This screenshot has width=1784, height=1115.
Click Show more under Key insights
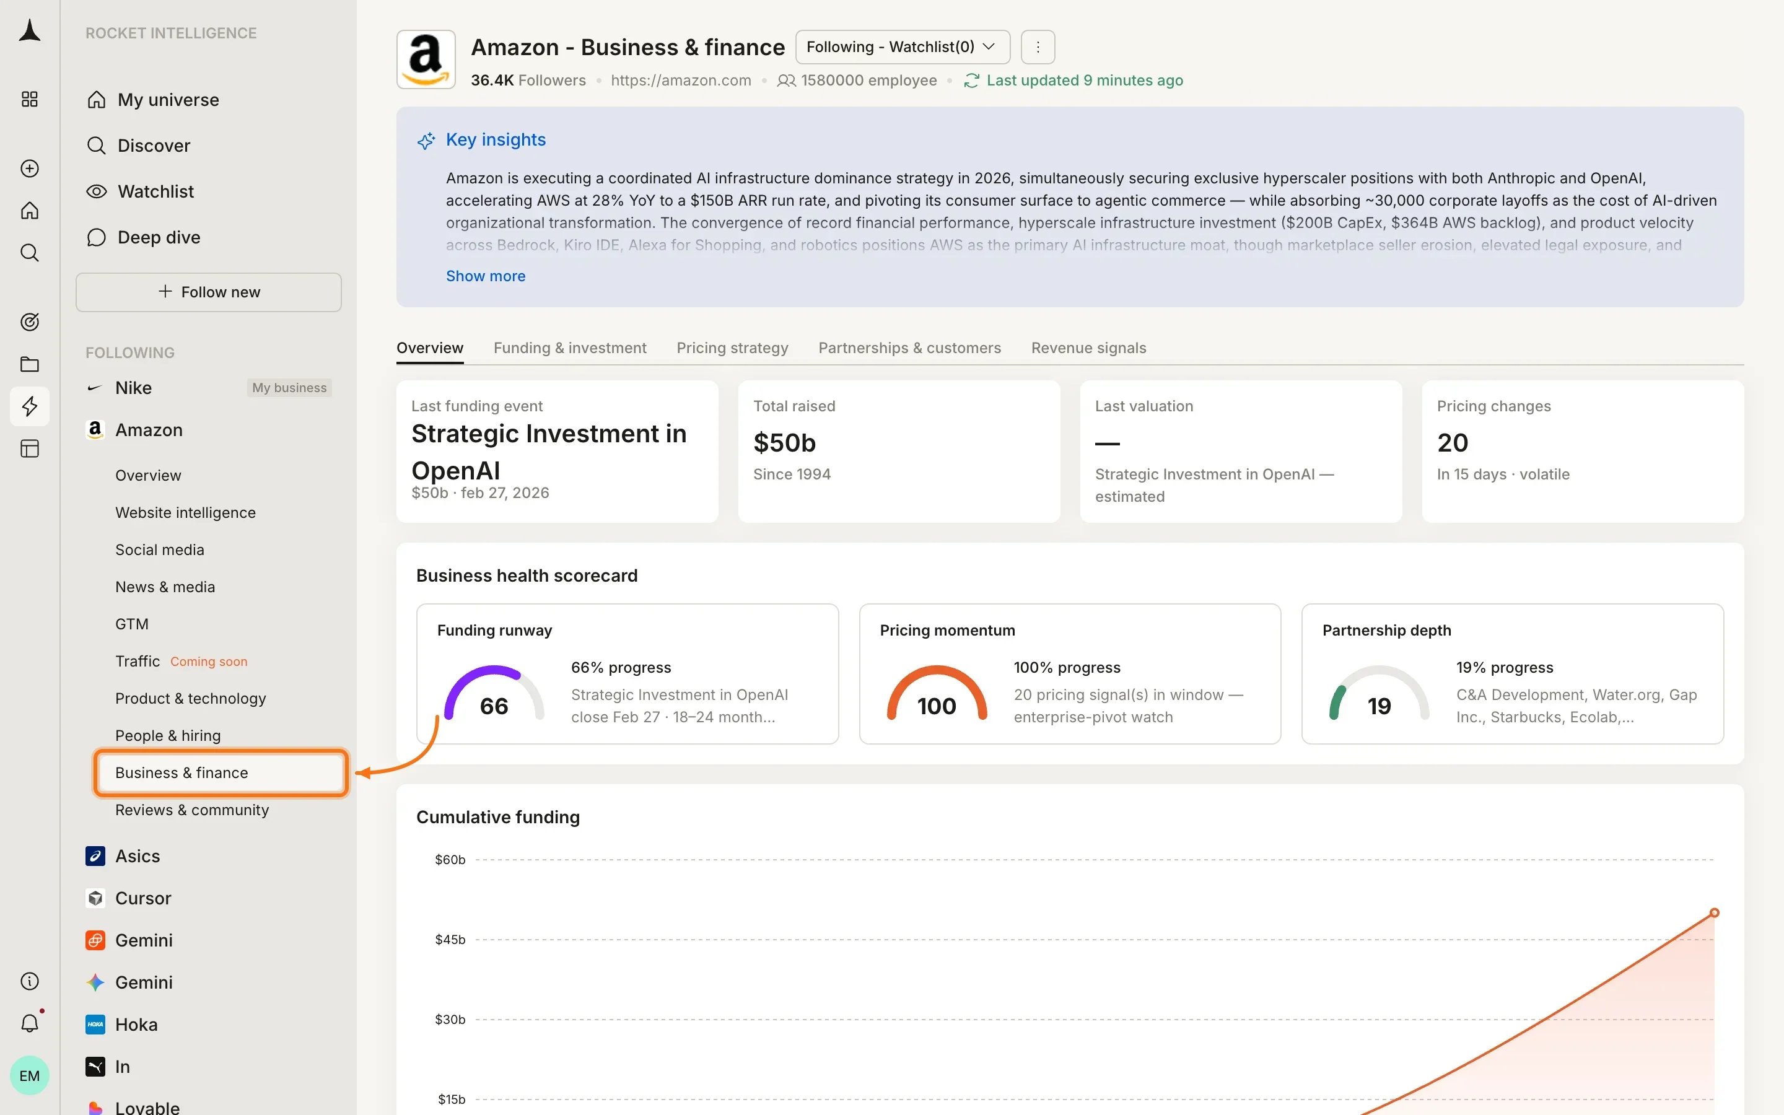(x=486, y=276)
